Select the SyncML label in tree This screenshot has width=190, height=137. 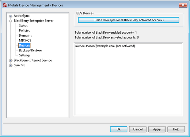pyautogui.click(x=19, y=65)
